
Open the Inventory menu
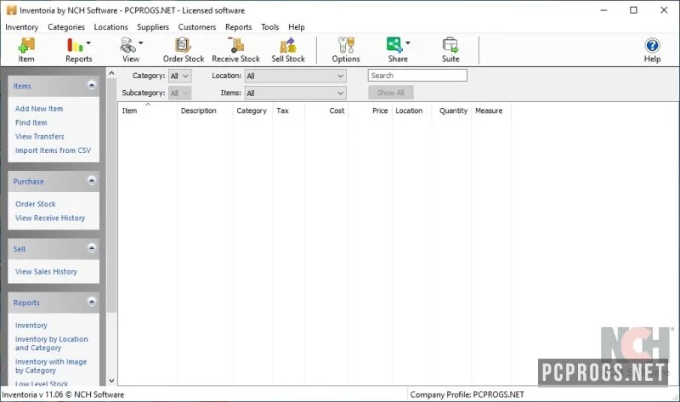[22, 27]
